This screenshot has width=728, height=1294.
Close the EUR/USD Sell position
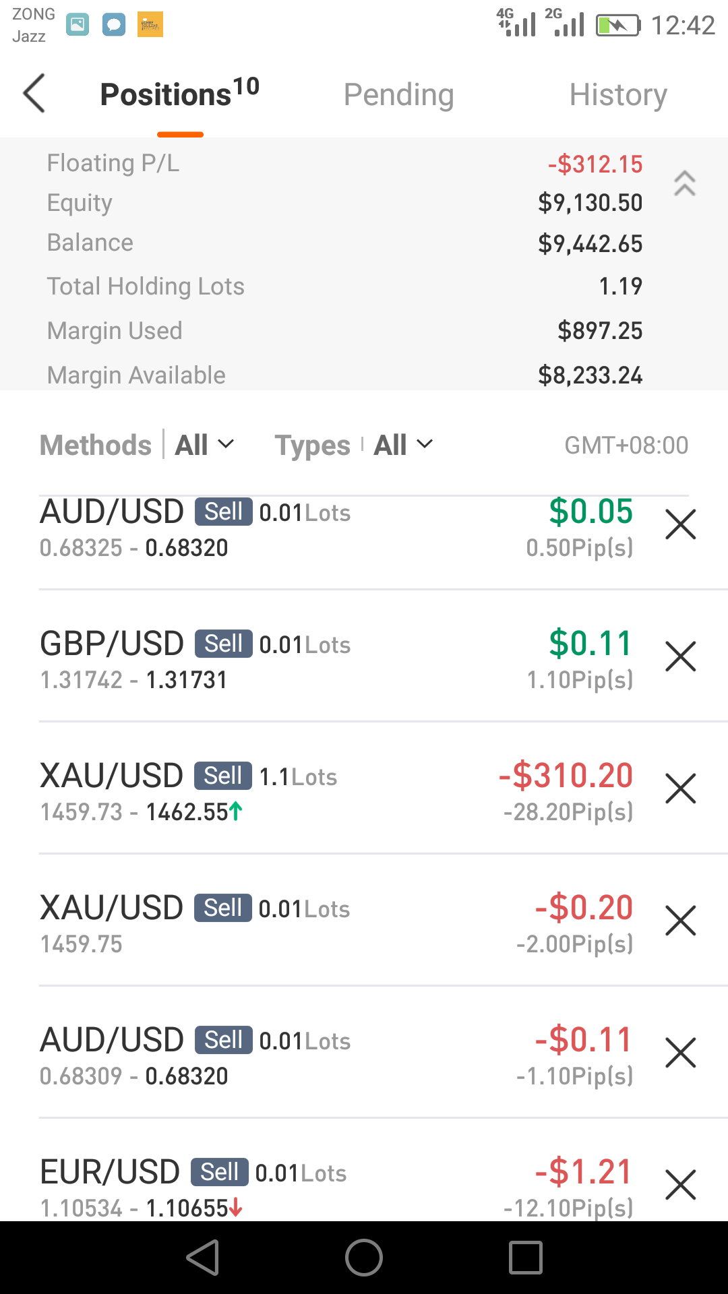[680, 1185]
